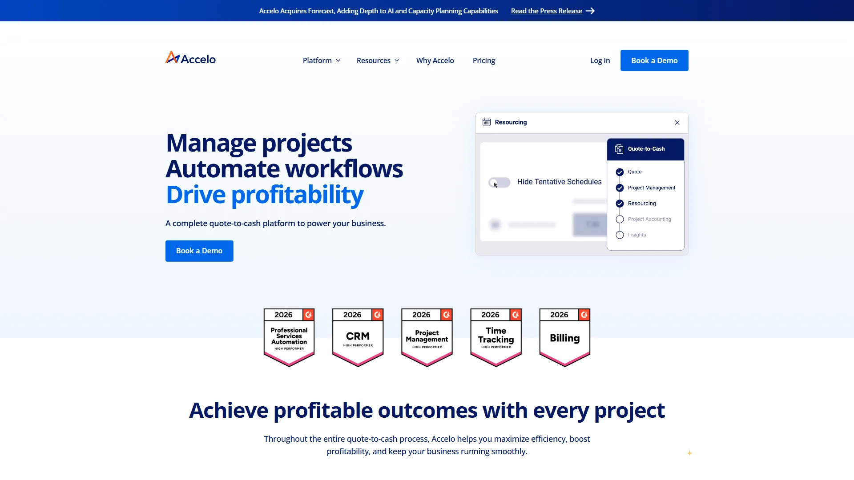
Task: Select the Resourcing step checkmark
Action: (x=620, y=204)
